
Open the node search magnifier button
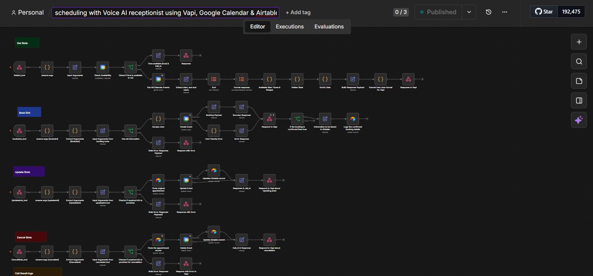pos(579,61)
